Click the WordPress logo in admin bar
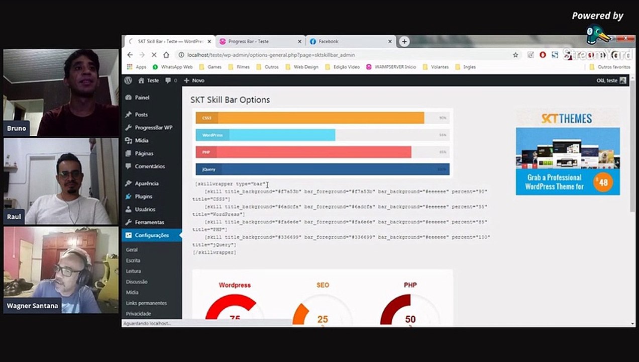 (128, 80)
